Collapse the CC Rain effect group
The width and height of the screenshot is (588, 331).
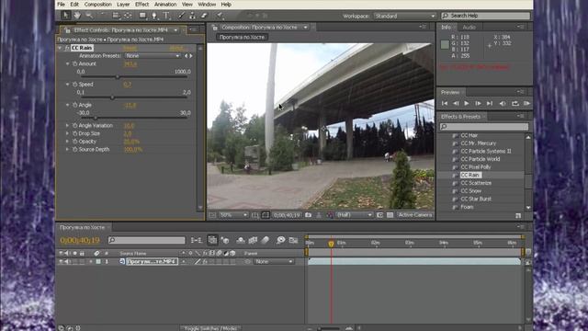tap(60, 48)
